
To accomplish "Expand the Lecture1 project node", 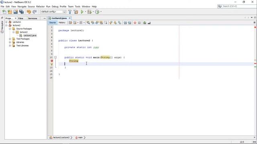I will (x=6, y=22).
